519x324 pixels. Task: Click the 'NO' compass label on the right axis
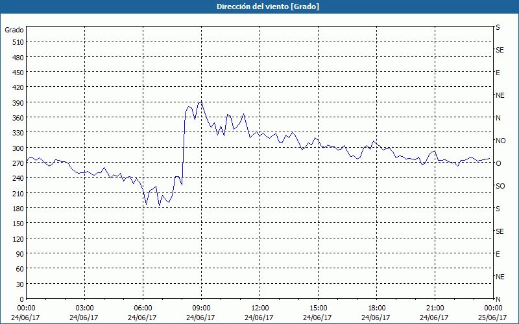[500, 141]
